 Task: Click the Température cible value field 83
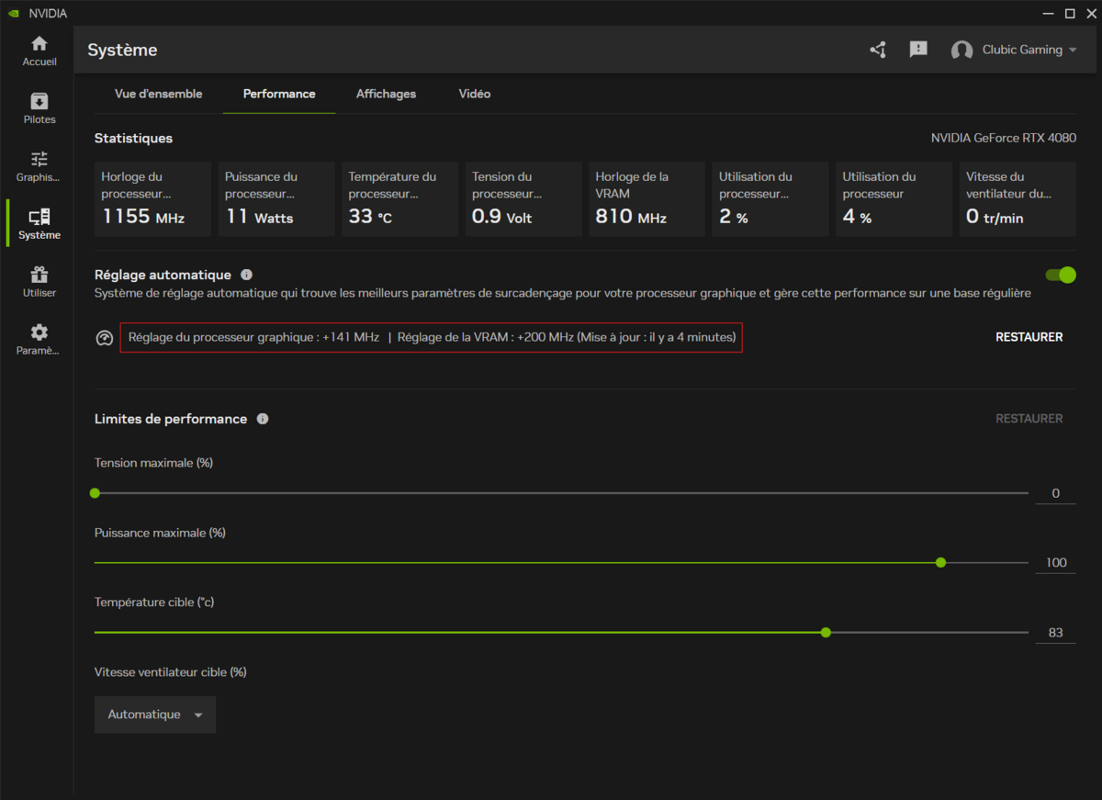1055,632
